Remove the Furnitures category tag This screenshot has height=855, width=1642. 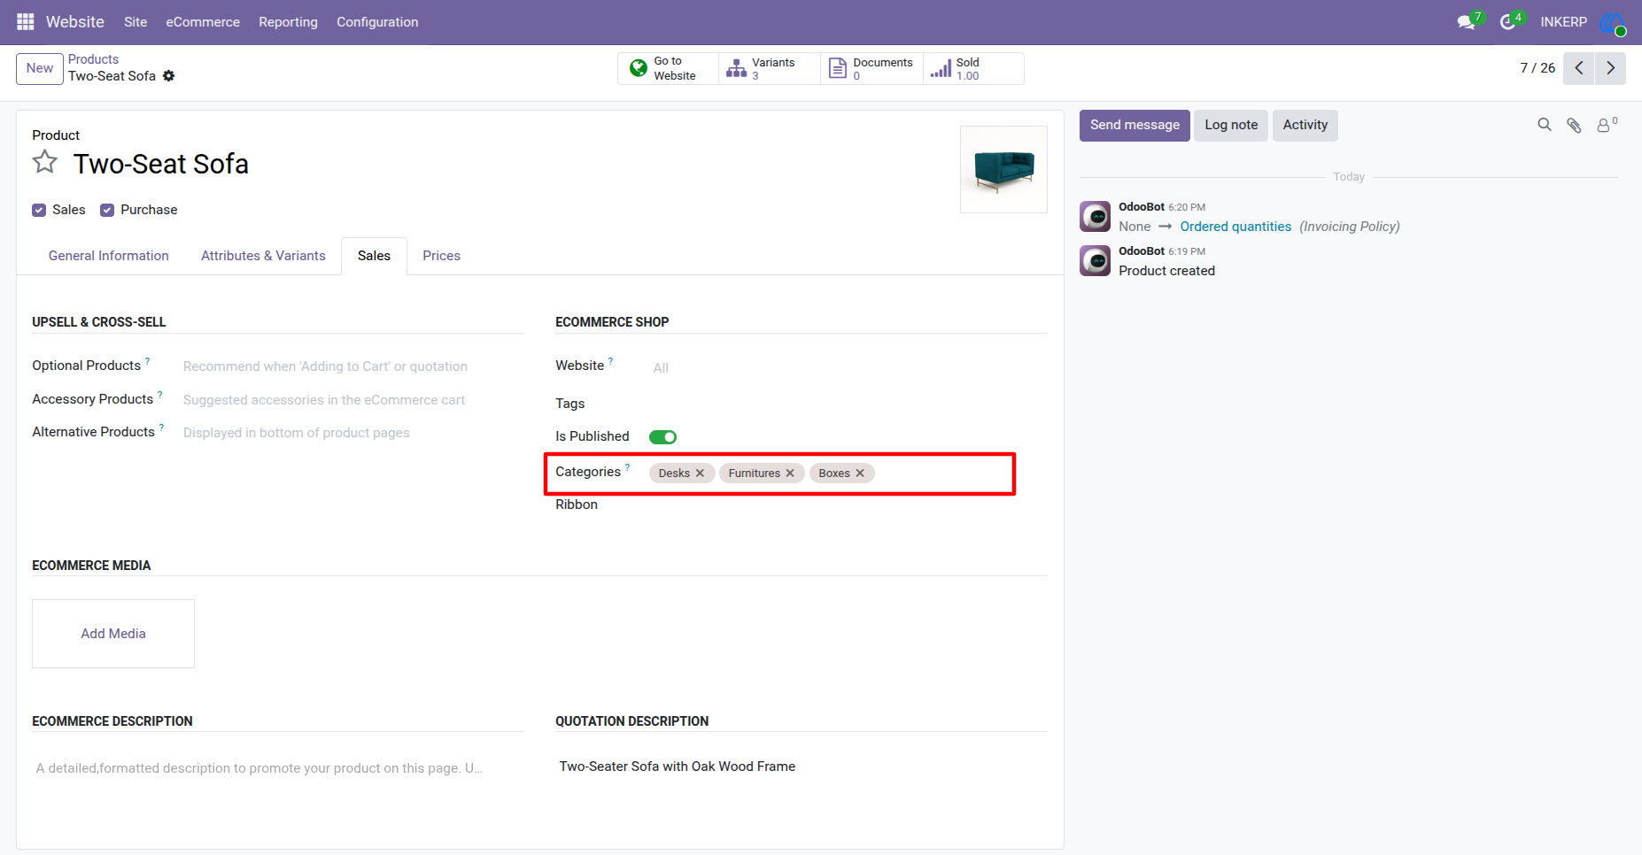pos(790,474)
